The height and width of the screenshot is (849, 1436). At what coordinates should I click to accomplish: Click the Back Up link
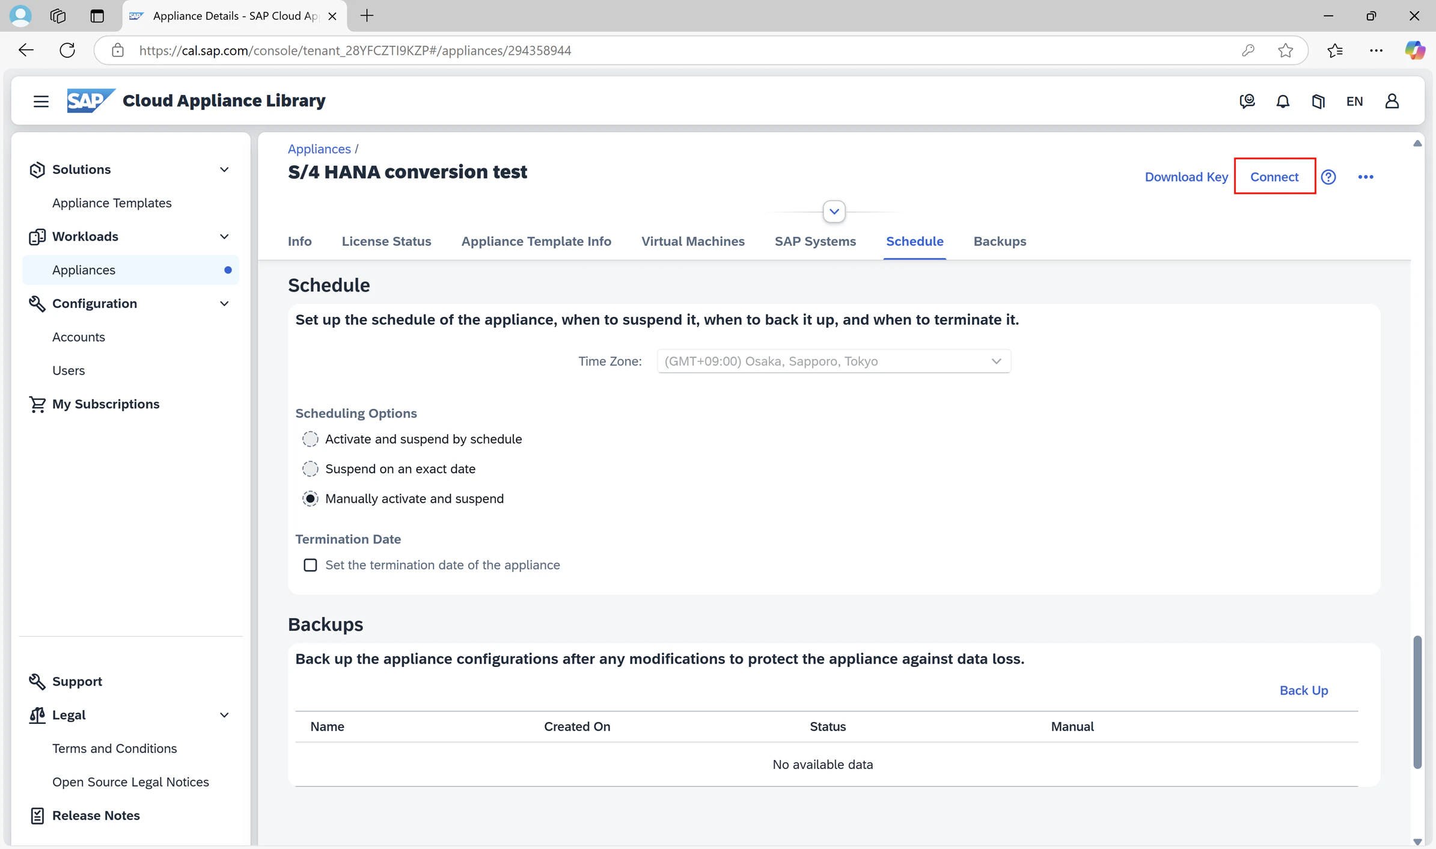1304,690
